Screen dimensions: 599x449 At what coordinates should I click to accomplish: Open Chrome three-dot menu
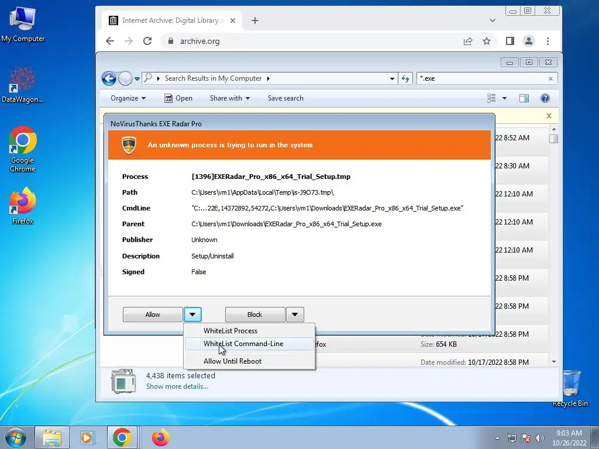tap(548, 42)
